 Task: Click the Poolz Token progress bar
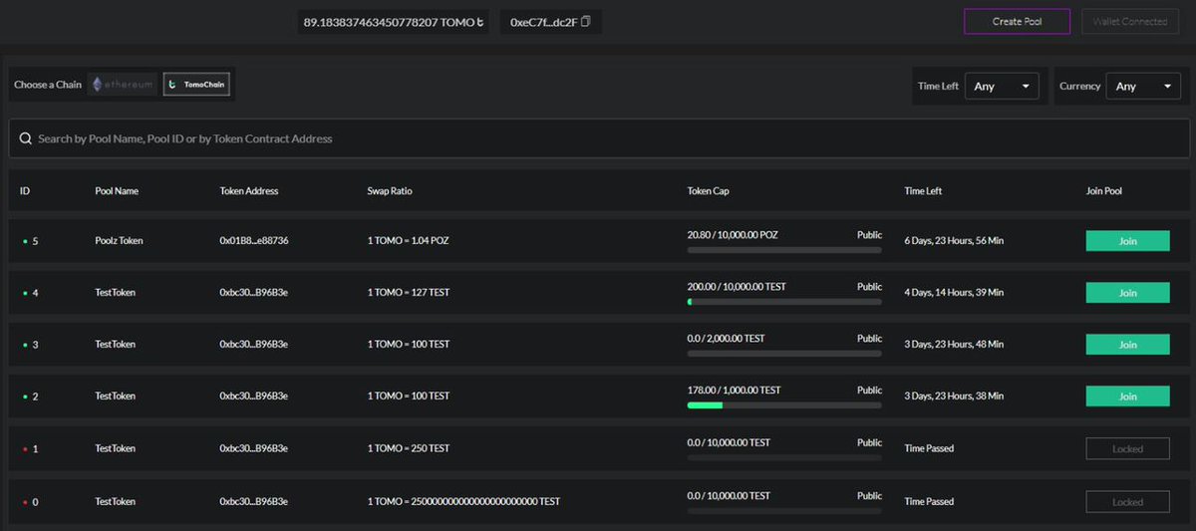pyautogui.click(x=784, y=249)
